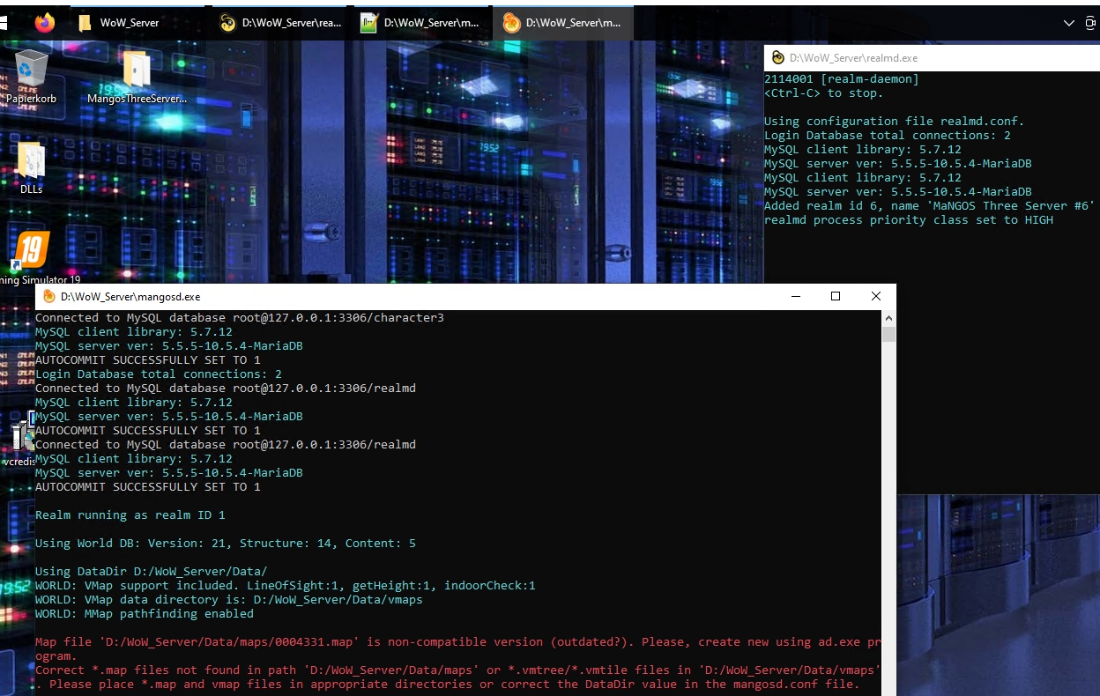Switch to the Notepad++ taskbar button
The image size is (1100, 696).
[x=423, y=23]
